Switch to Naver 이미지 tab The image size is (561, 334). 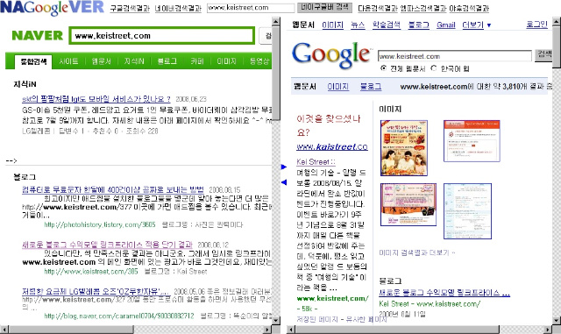click(226, 61)
